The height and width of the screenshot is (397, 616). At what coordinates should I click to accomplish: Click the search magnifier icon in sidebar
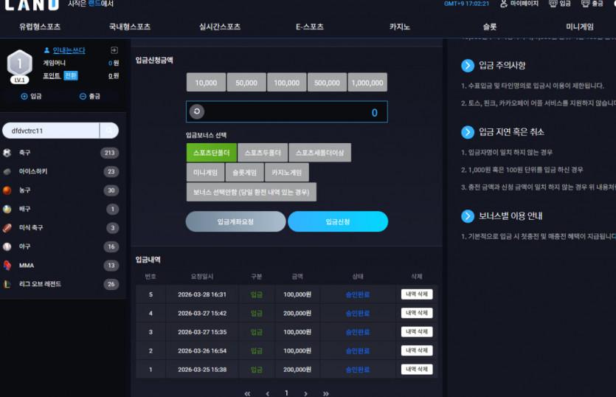[x=109, y=131]
